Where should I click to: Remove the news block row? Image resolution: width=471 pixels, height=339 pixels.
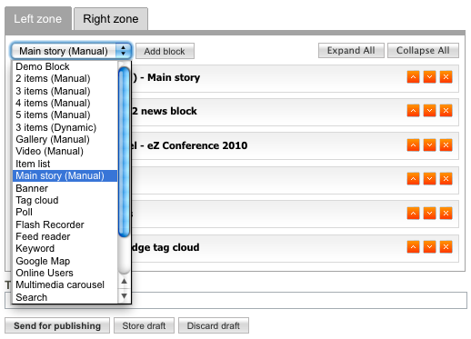[446, 111]
